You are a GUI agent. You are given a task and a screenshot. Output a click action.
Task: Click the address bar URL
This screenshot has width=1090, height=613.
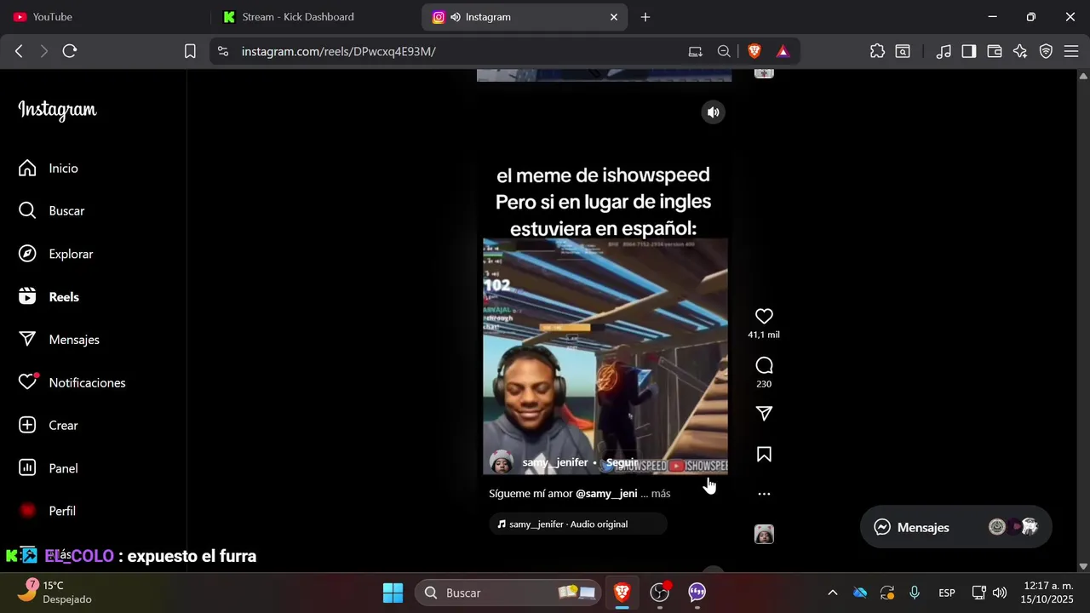click(x=338, y=51)
